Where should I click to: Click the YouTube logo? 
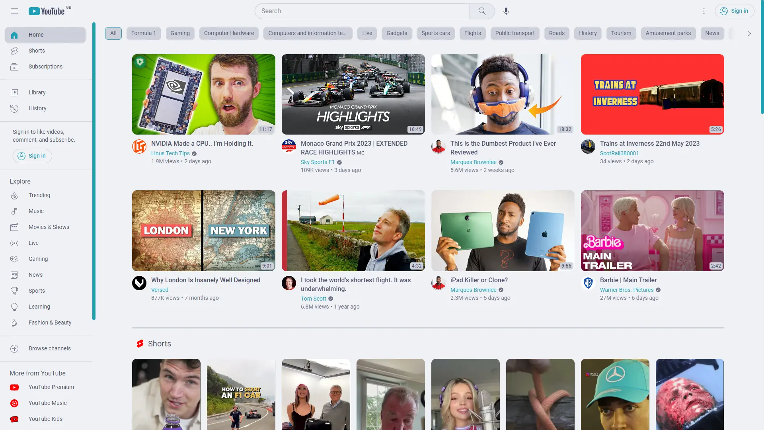(47, 11)
